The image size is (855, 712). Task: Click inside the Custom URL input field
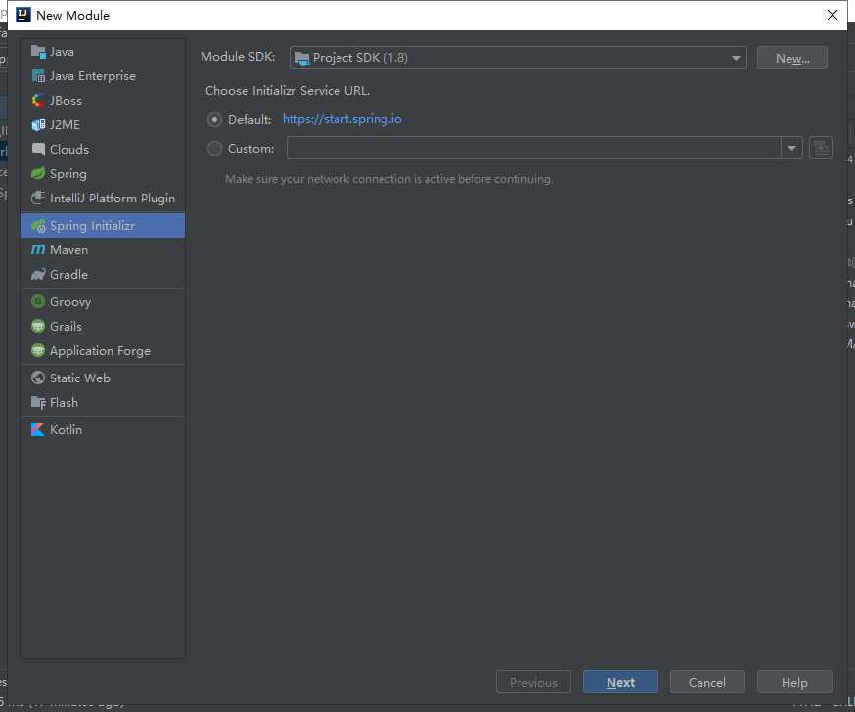coord(534,148)
